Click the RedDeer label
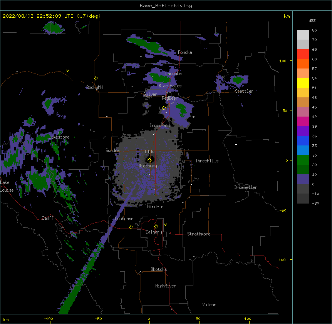The height and width of the screenshot is (324, 332). [x=169, y=98]
